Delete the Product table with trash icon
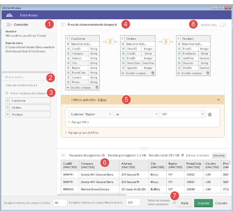The height and width of the screenshot is (211, 233). coord(208,73)
